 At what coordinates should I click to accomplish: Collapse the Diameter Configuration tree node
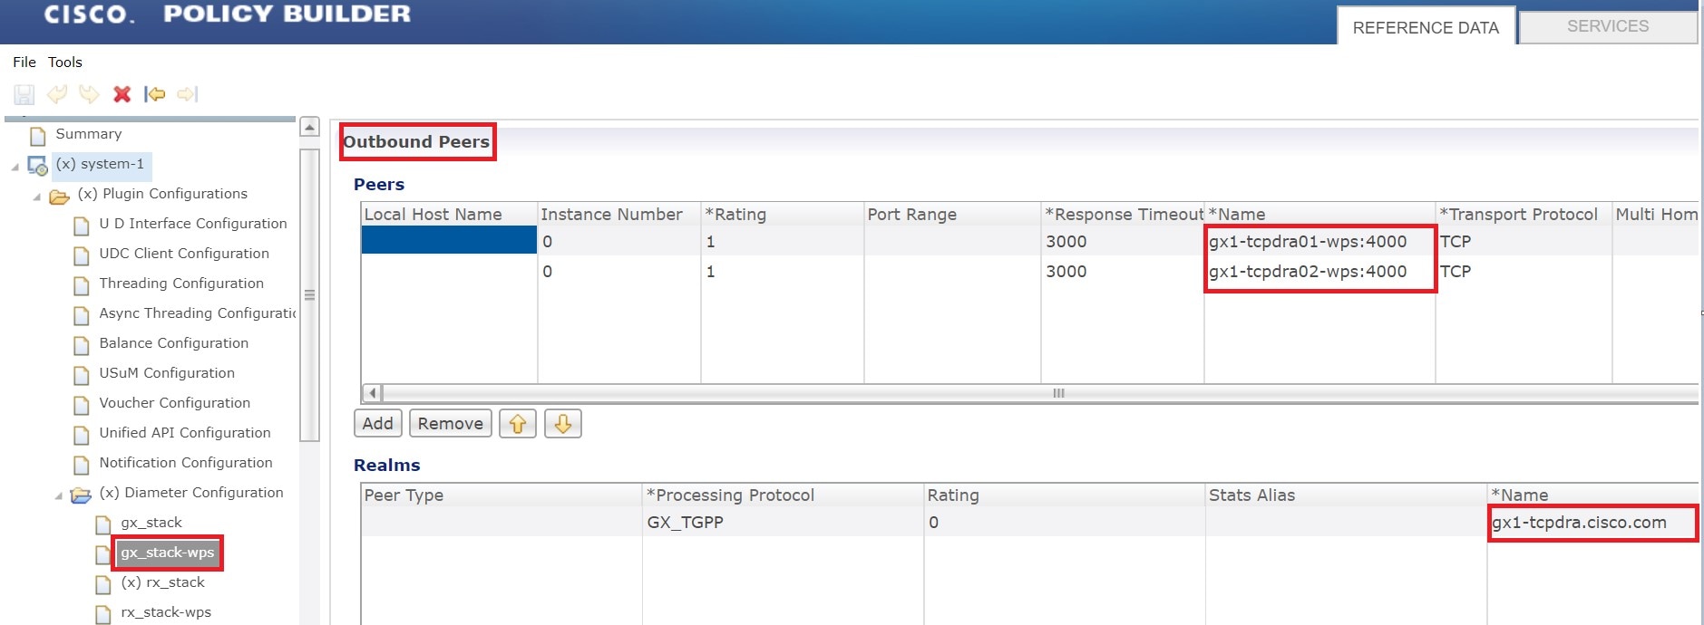pyautogui.click(x=58, y=495)
